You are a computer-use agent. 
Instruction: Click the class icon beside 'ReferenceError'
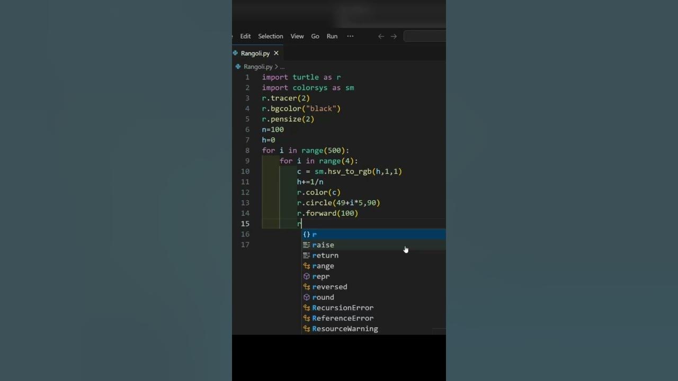pos(307,318)
